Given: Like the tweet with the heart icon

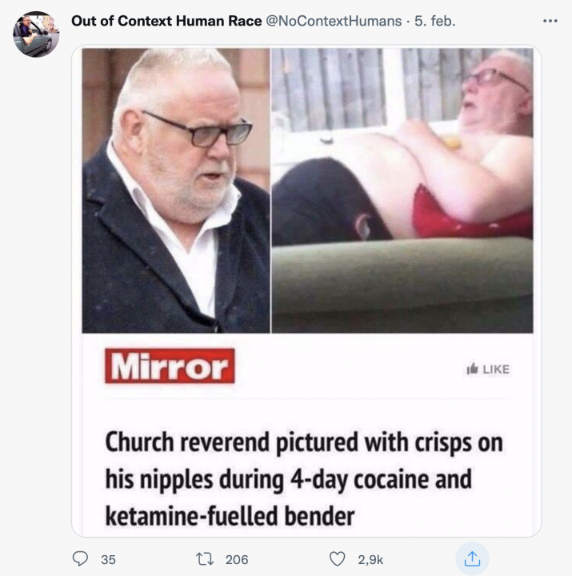Looking at the screenshot, I should pos(337,559).
